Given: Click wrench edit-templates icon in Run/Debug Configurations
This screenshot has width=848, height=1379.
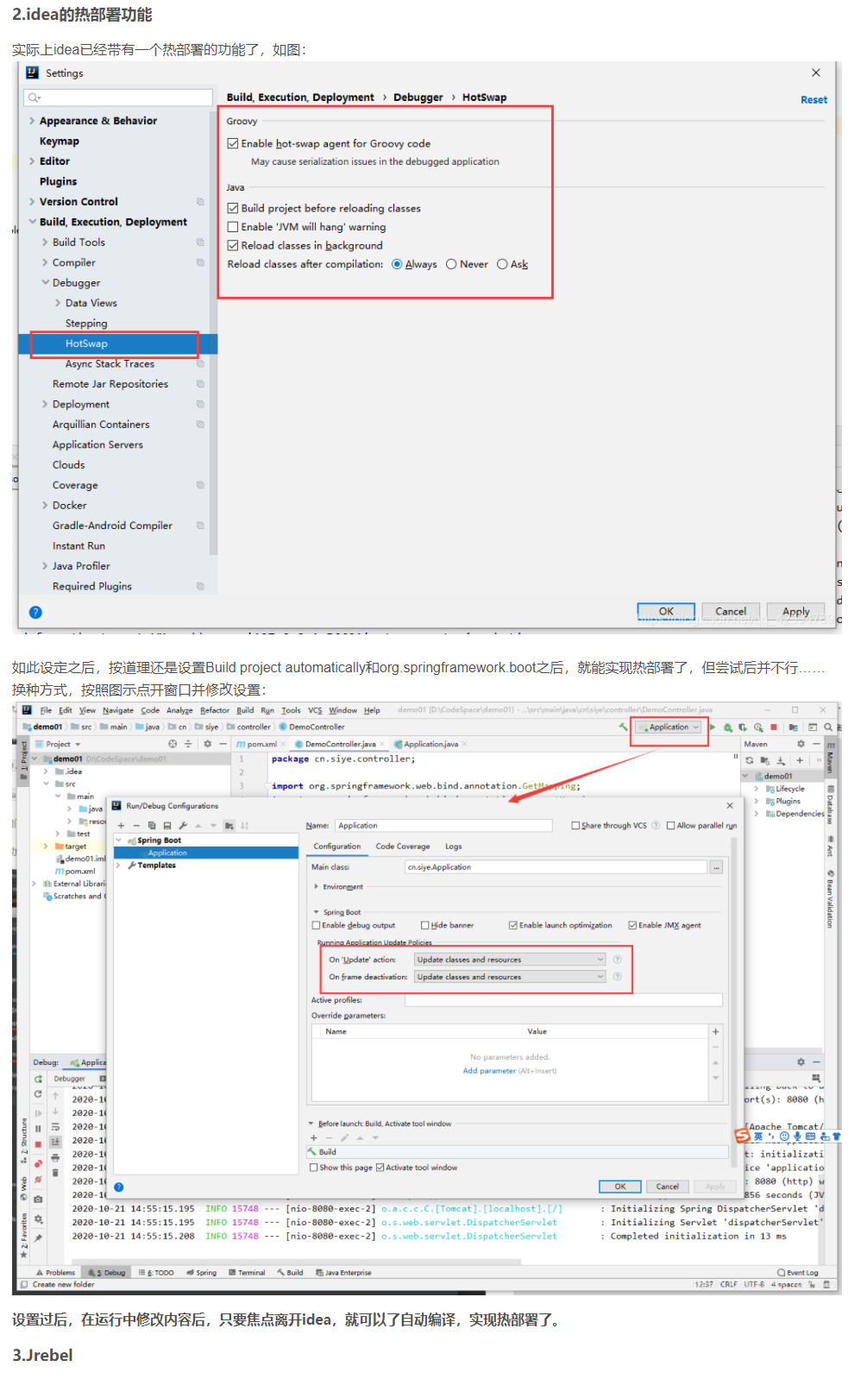Looking at the screenshot, I should (183, 826).
